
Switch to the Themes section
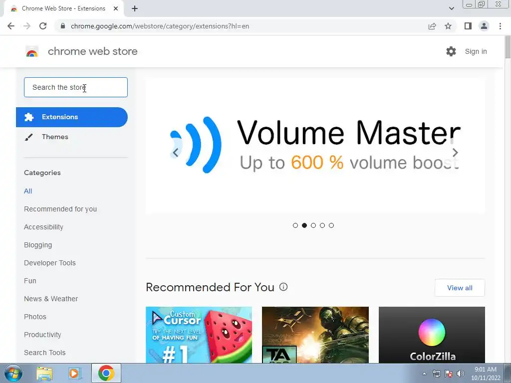pos(55,137)
